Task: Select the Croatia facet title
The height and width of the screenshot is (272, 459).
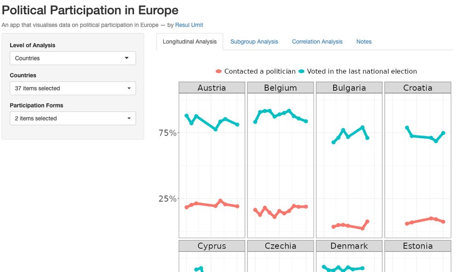Action: 418,88
